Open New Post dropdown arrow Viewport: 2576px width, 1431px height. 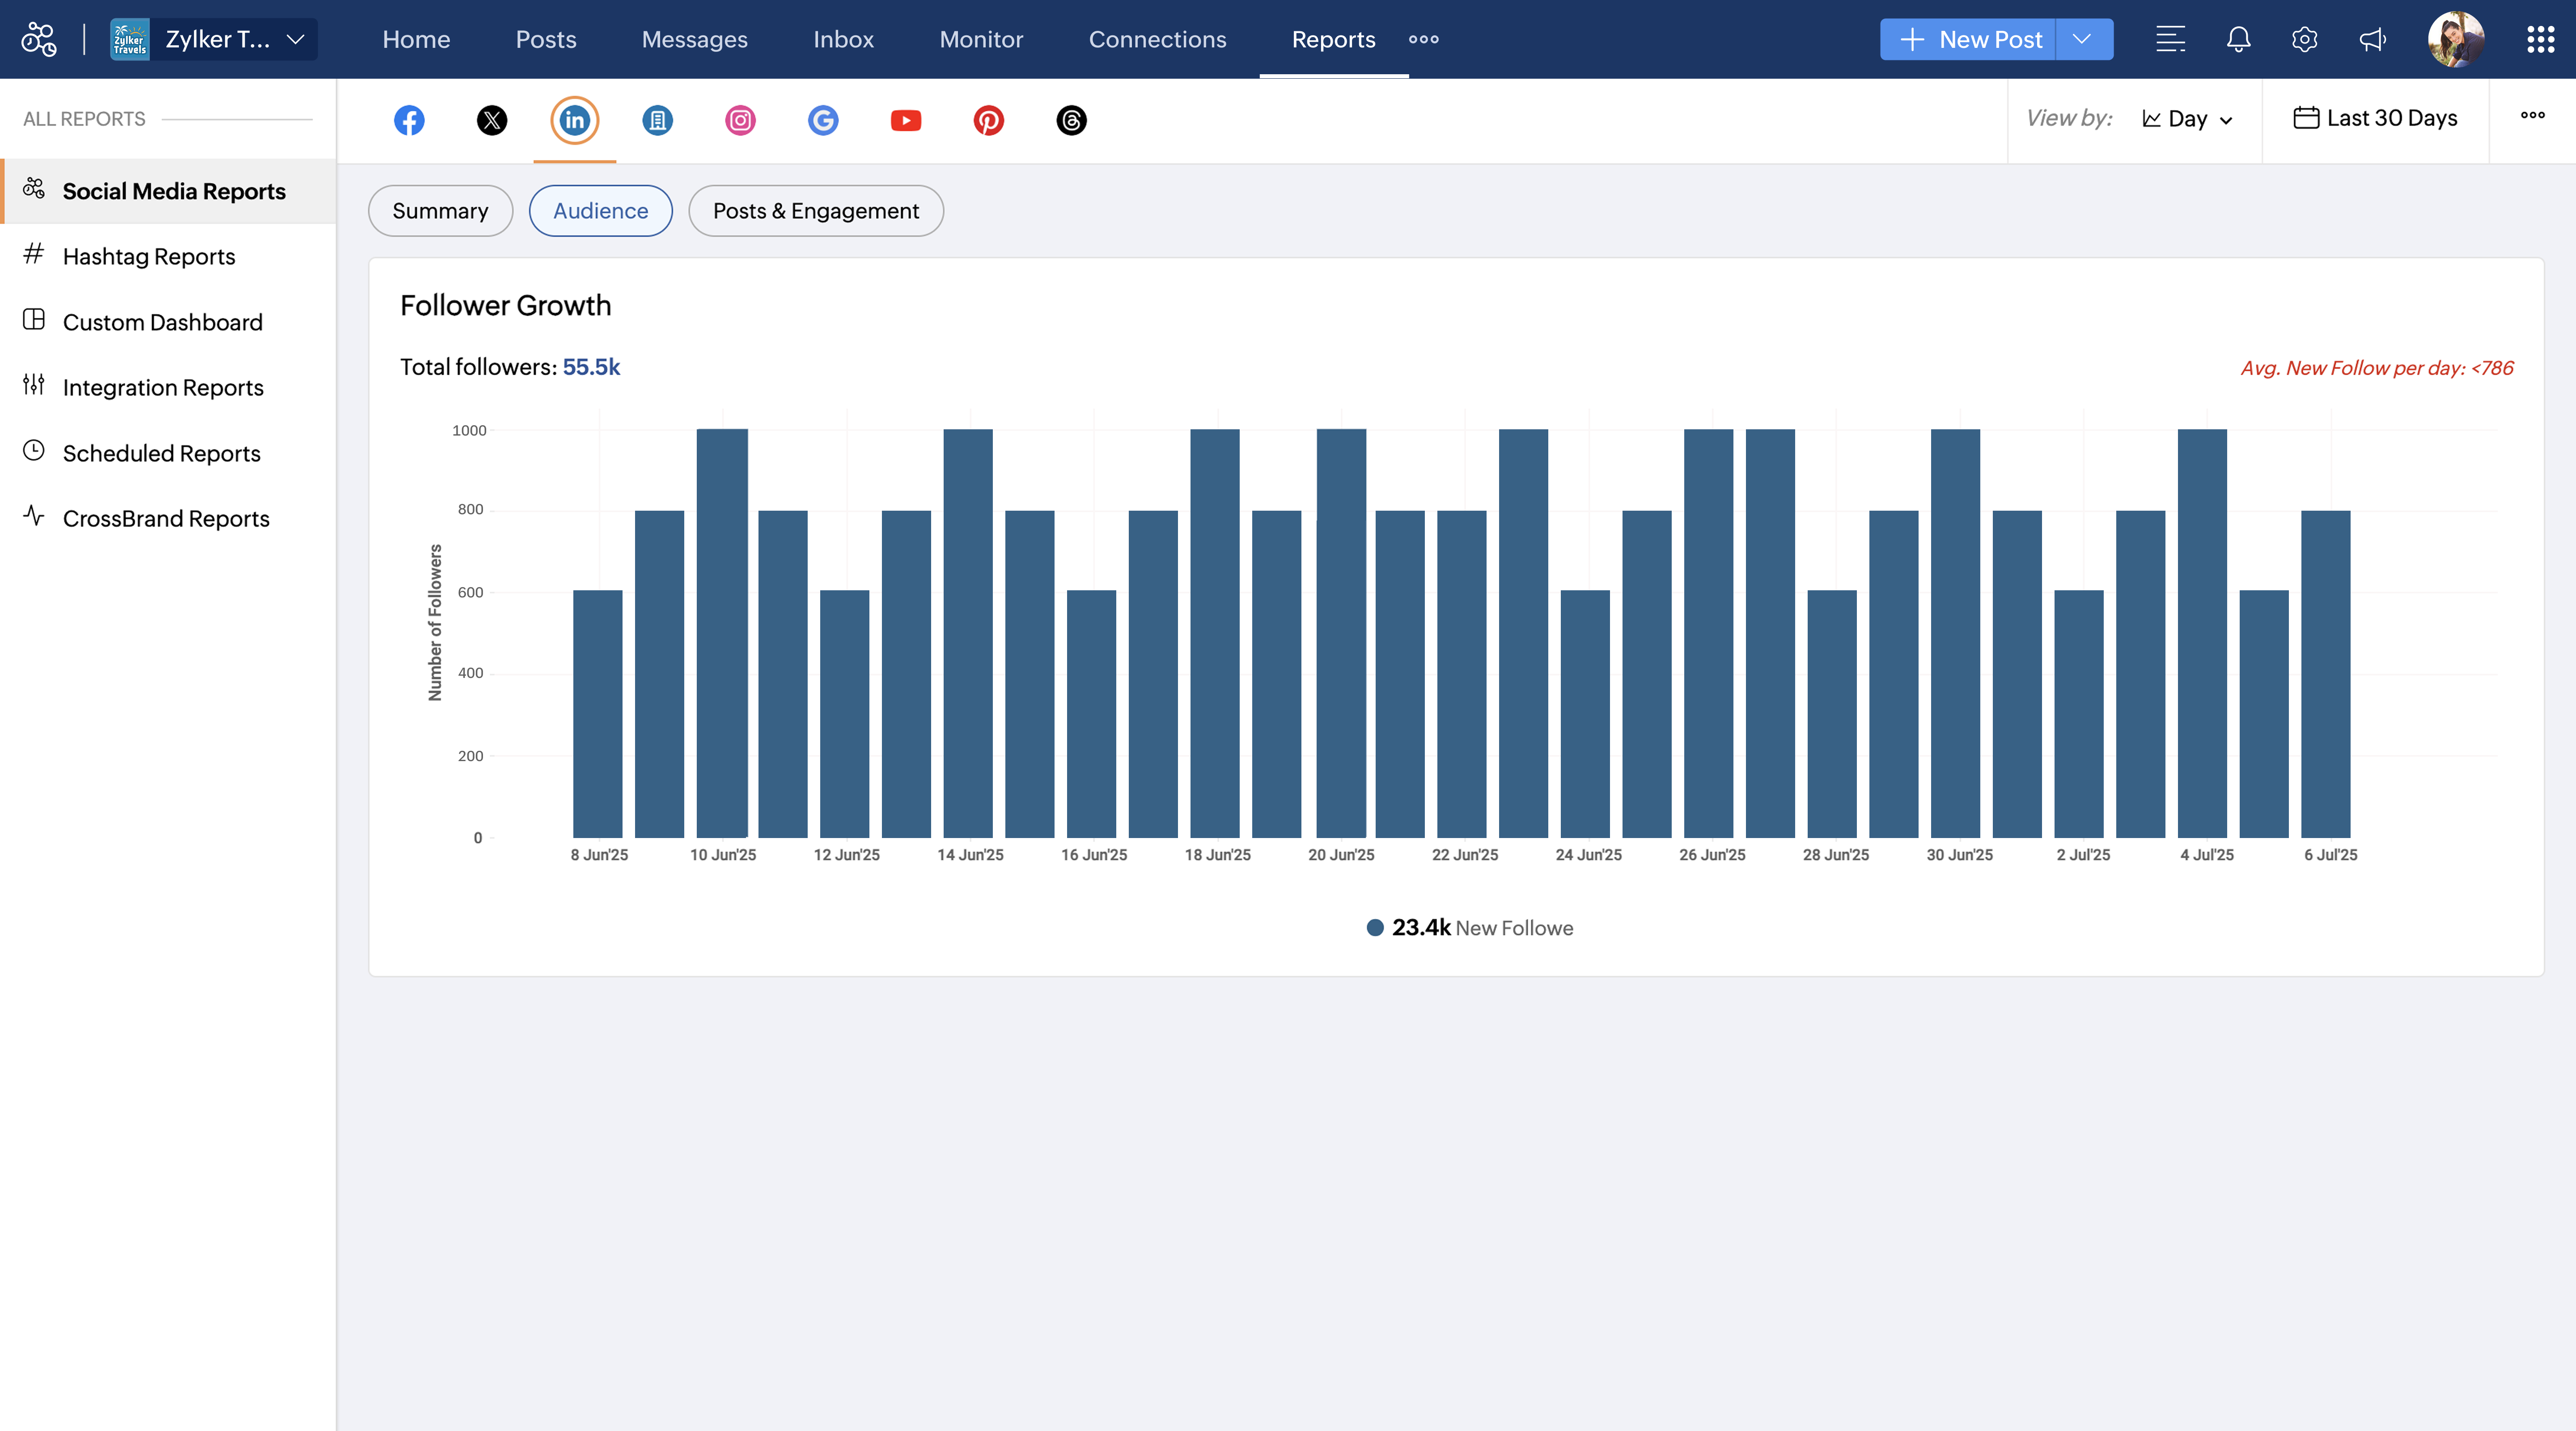[2083, 39]
